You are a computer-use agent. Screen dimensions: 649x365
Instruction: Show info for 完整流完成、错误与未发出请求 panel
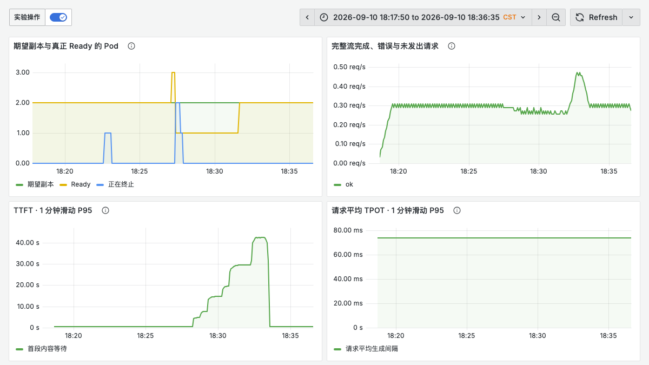[x=452, y=46]
